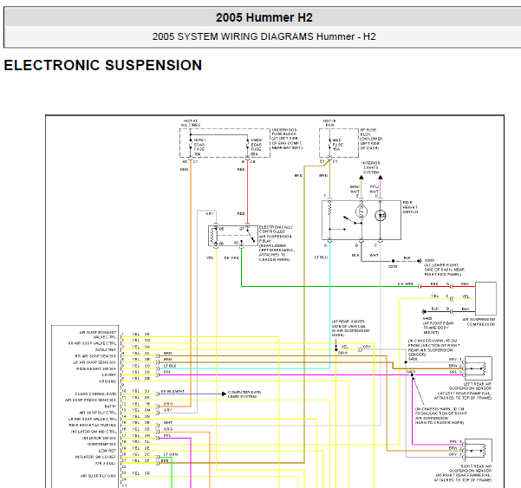The height and width of the screenshot is (488, 521).
Task: Click the relay coil symbol in the relay box
Action: point(213,236)
